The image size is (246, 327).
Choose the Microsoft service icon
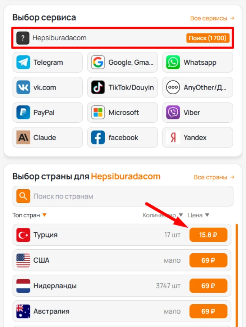(x=98, y=112)
